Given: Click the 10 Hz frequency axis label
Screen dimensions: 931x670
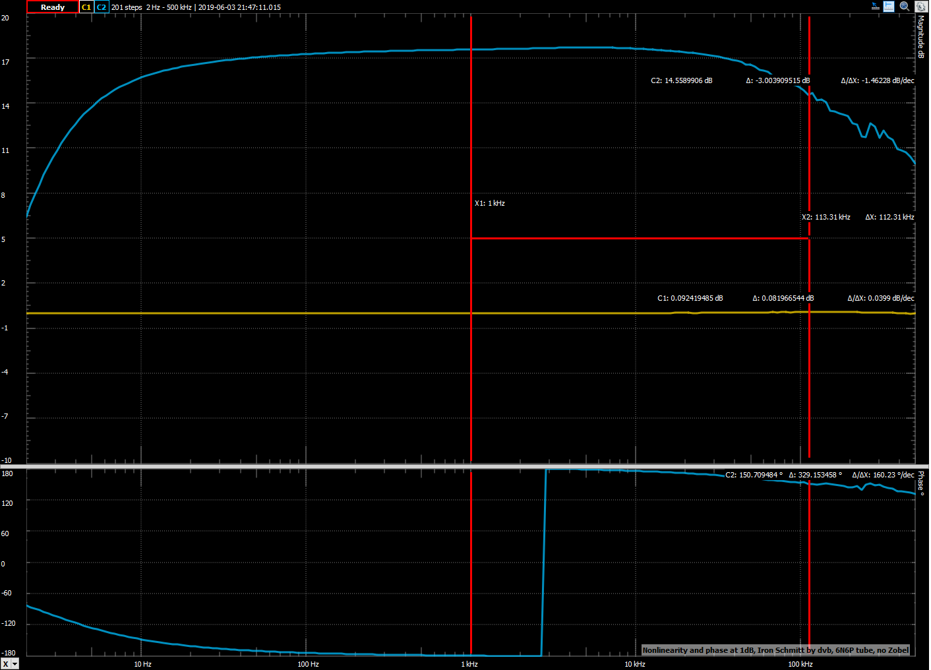Looking at the screenshot, I should point(142,664).
